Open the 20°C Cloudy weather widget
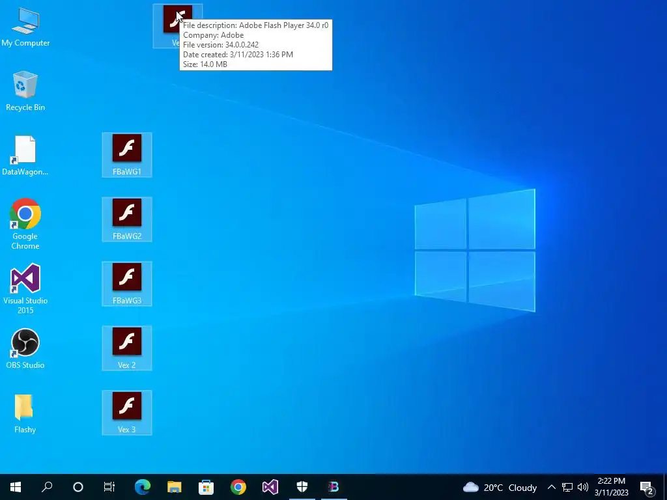The height and width of the screenshot is (500, 667). point(500,487)
